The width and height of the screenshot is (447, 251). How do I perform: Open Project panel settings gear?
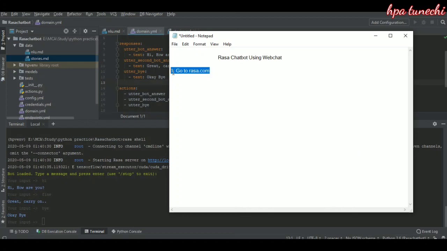[x=85, y=31]
